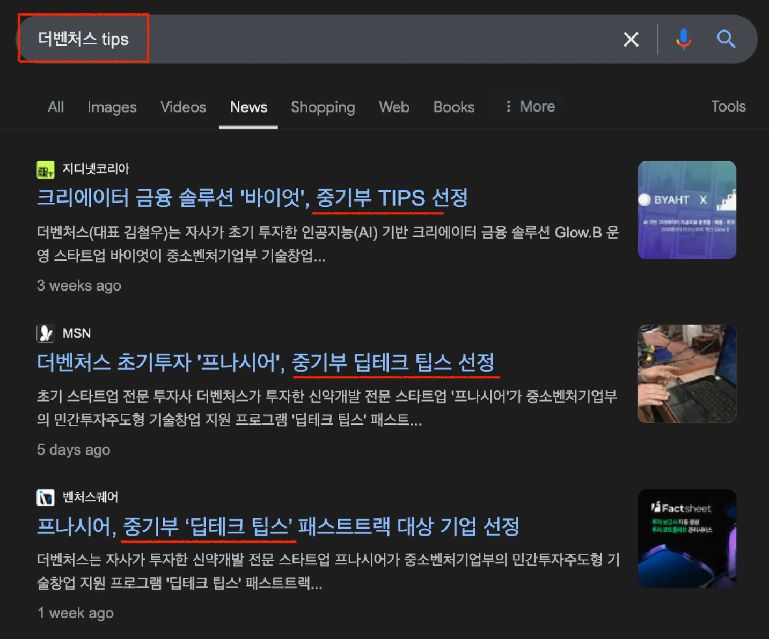
Task: Switch to the Books tab
Action: point(454,107)
